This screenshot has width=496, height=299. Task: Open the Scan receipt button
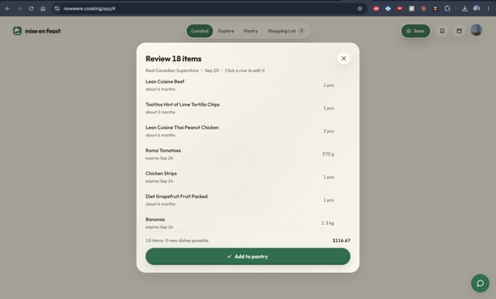(x=415, y=31)
